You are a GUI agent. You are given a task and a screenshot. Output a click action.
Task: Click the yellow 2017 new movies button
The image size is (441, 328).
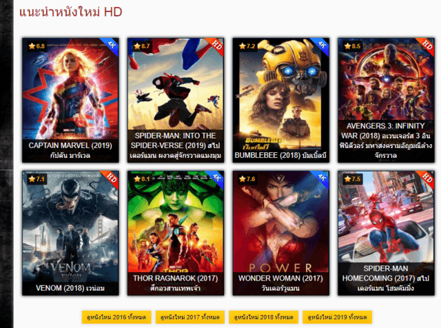click(190, 317)
